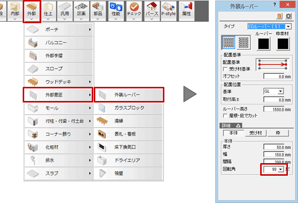Open the 回転角 dropdown arrow

click(280, 169)
